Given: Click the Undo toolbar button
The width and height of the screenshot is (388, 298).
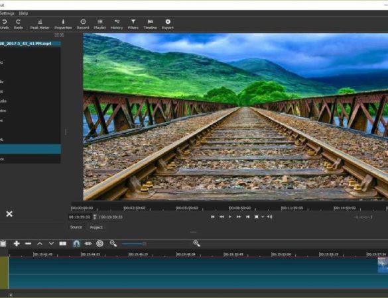Looking at the screenshot, I should click(4, 25).
